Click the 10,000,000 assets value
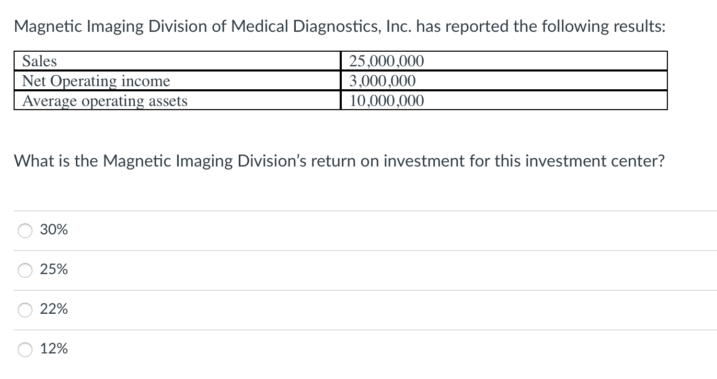 (387, 101)
